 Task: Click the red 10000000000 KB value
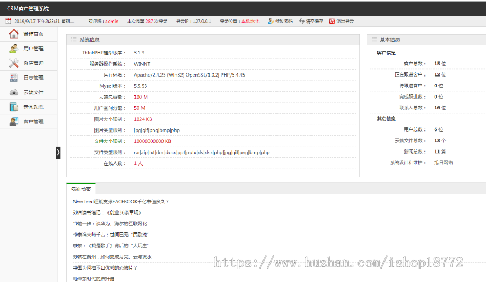pyautogui.click(x=152, y=141)
